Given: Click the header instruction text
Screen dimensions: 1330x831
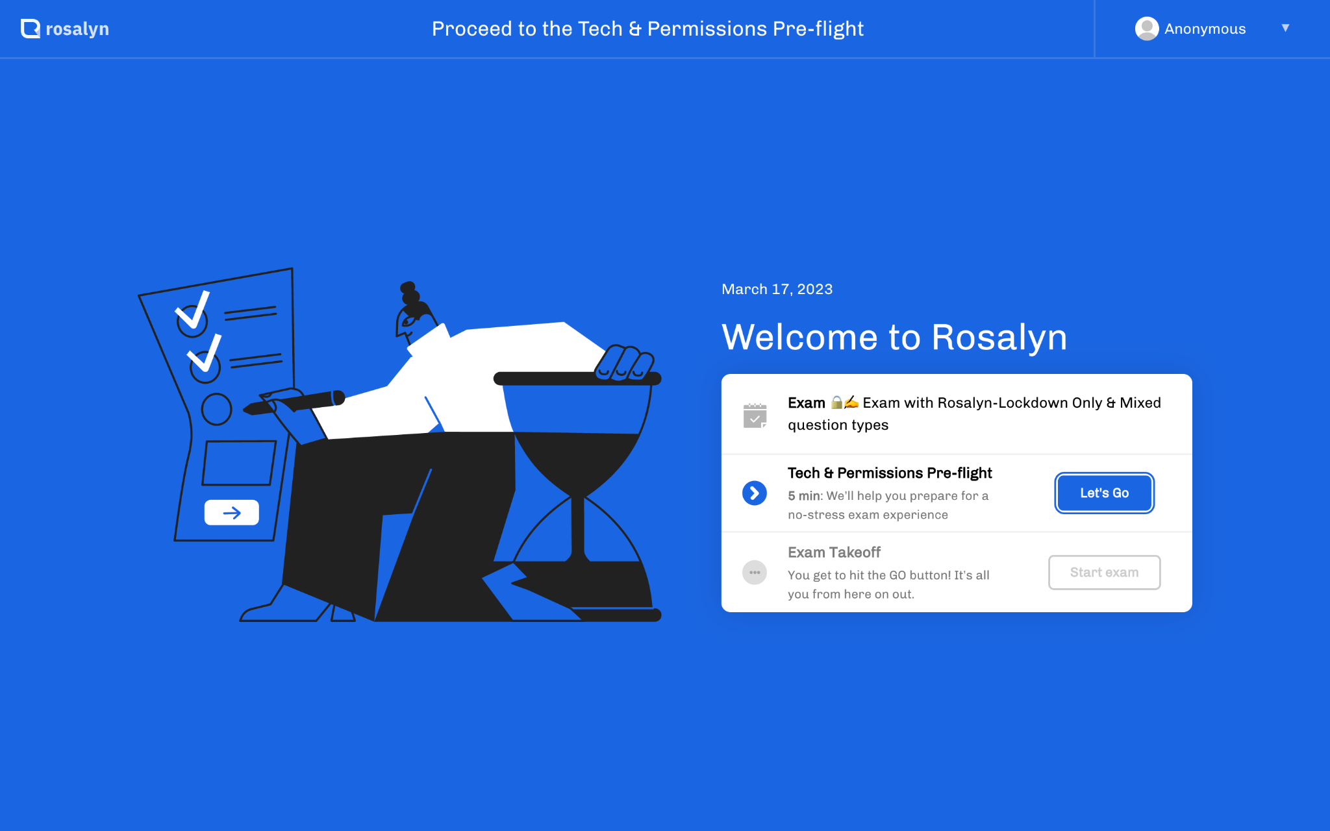Looking at the screenshot, I should tap(647, 29).
